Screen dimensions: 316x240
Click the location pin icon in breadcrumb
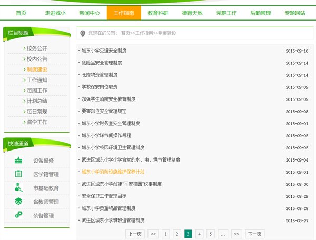(x=83, y=33)
